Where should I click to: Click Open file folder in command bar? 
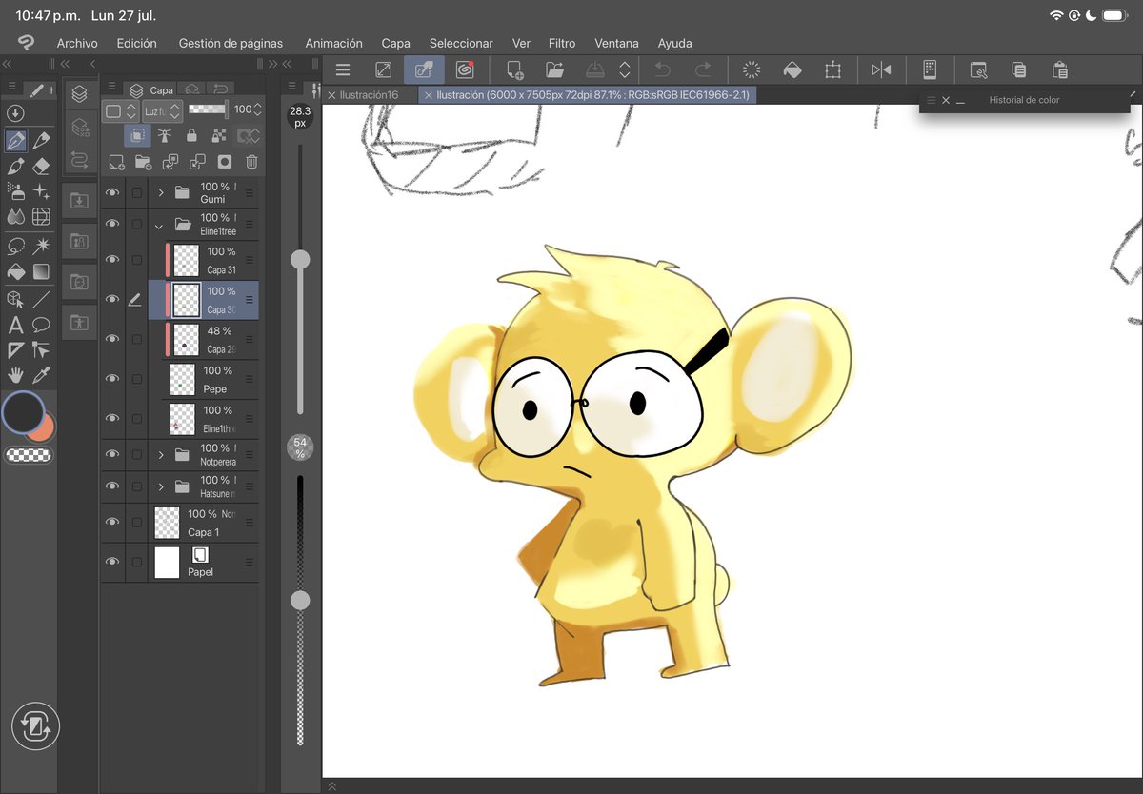[x=554, y=69]
